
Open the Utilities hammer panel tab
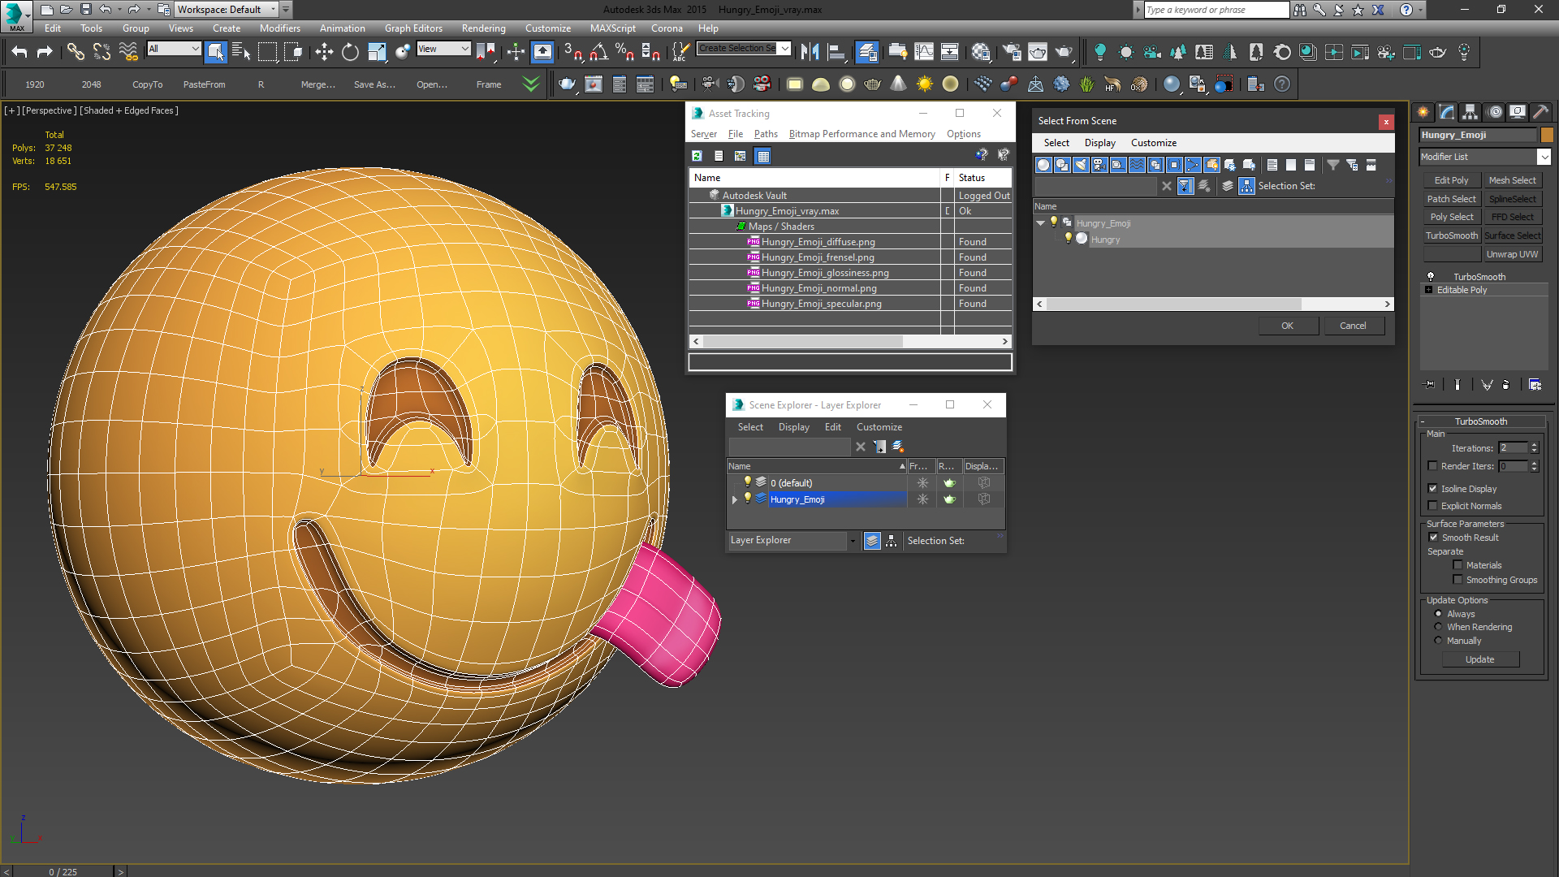pyautogui.click(x=1540, y=112)
